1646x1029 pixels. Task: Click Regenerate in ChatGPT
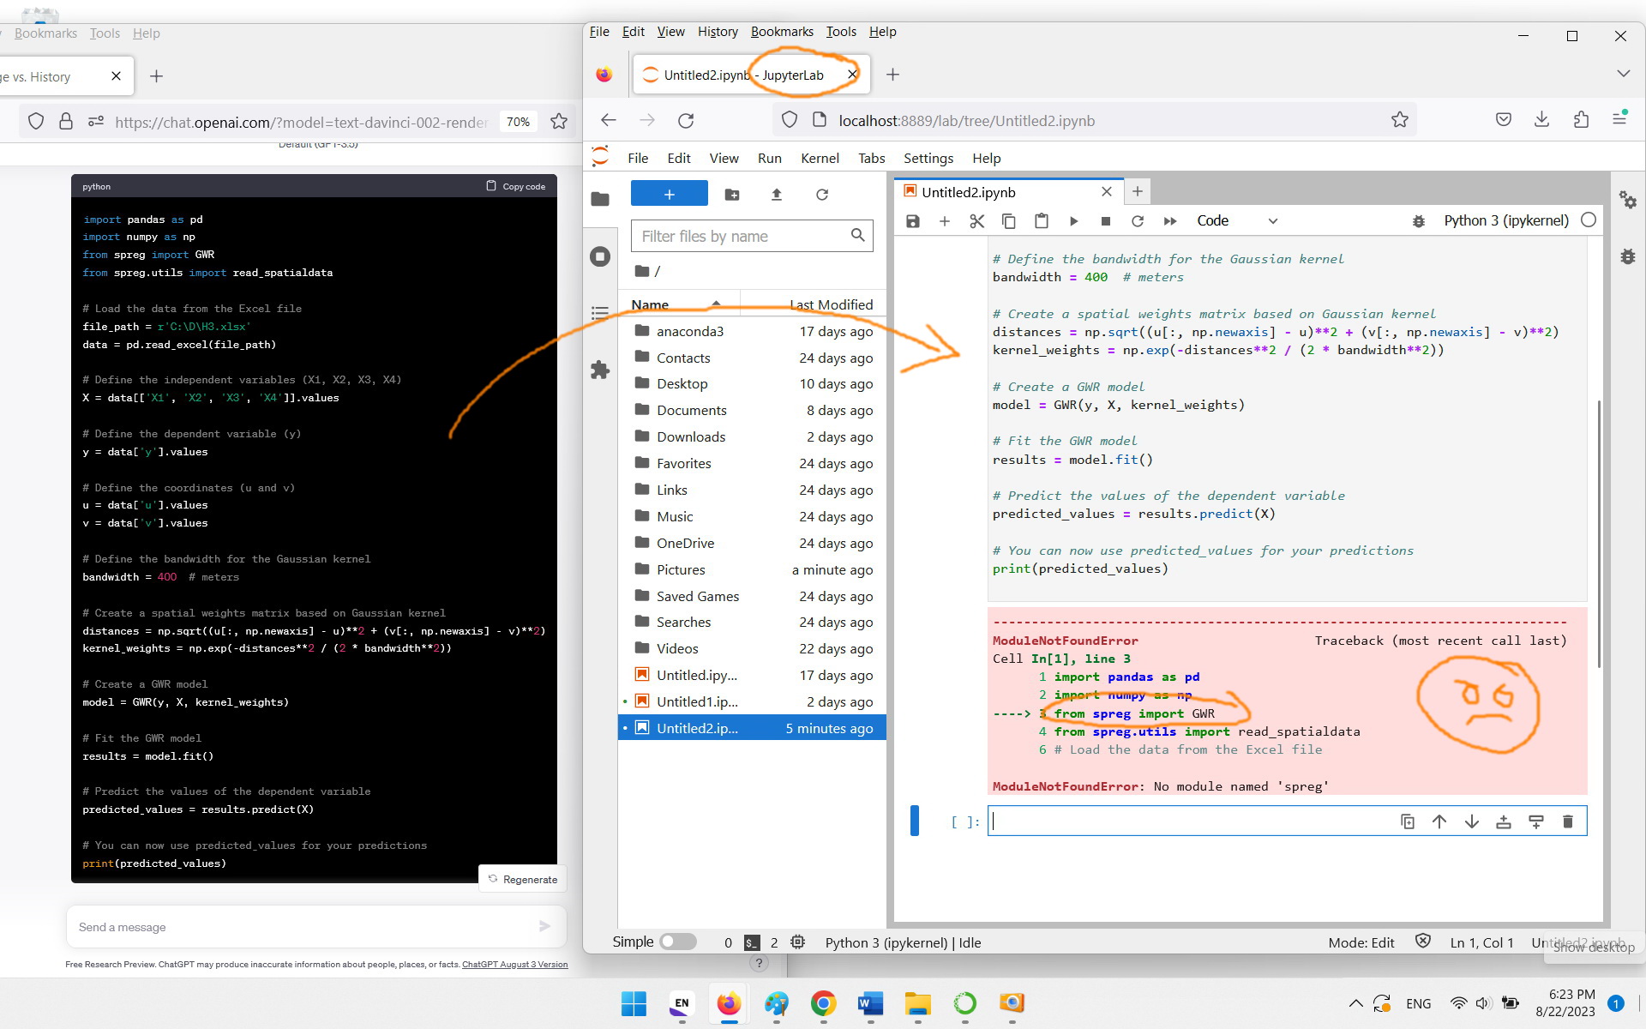pos(522,878)
